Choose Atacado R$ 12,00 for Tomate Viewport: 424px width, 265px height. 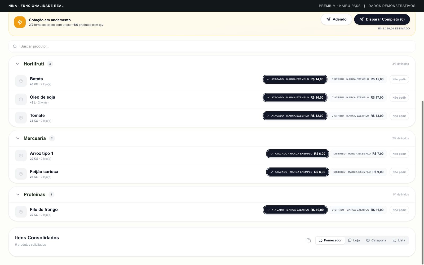click(x=295, y=116)
